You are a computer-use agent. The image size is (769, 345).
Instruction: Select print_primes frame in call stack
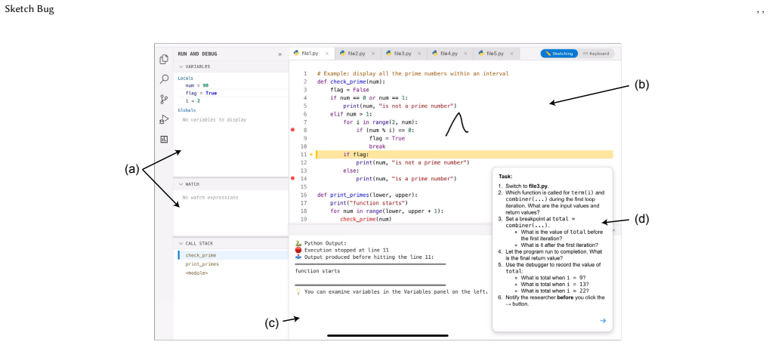tap(202, 263)
